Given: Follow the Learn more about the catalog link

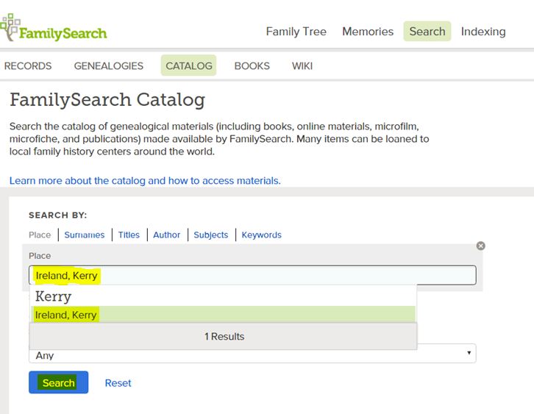Looking at the screenshot, I should click(145, 180).
